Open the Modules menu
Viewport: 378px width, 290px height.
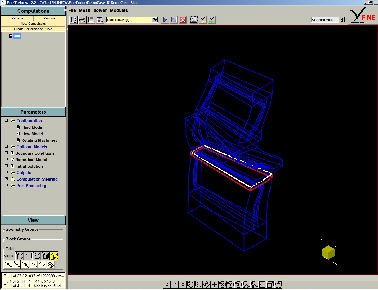(x=119, y=10)
